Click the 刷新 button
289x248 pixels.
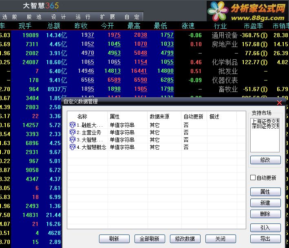click(x=114, y=239)
